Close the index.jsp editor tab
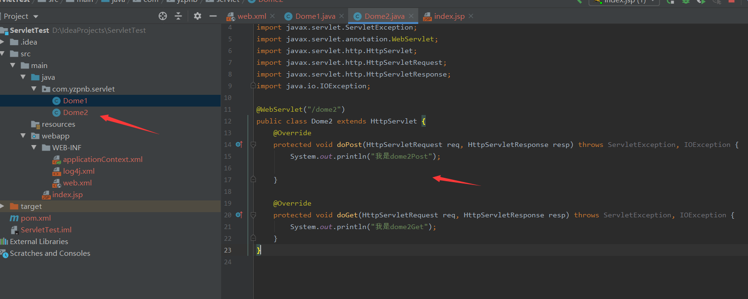Viewport: 748px width, 299px height. click(x=471, y=16)
